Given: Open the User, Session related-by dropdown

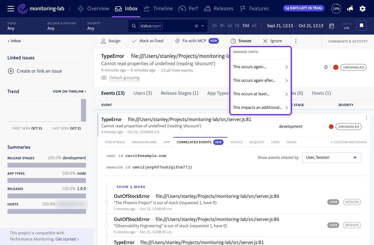Looking at the screenshot, I should [x=331, y=158].
